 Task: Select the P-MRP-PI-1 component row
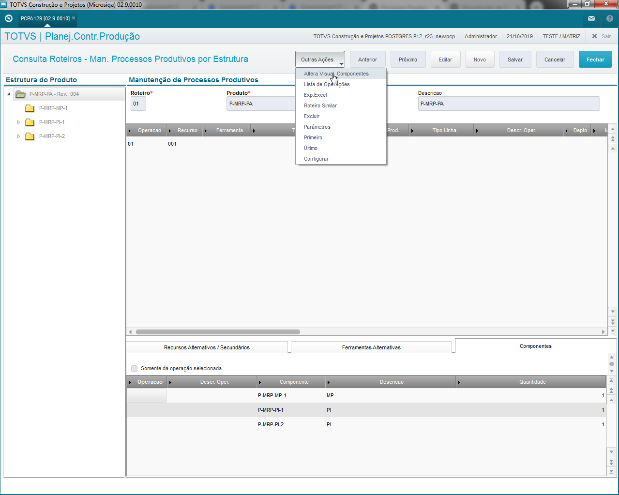click(366, 410)
